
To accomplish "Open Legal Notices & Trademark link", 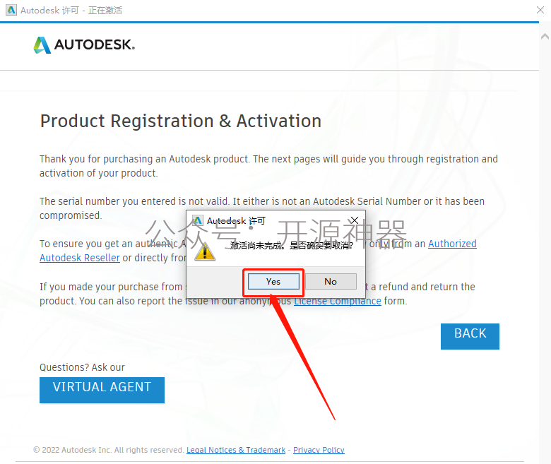I will [236, 450].
